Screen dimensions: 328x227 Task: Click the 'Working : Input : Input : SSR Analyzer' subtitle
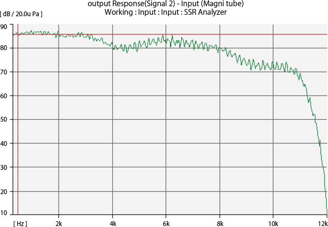pos(165,12)
